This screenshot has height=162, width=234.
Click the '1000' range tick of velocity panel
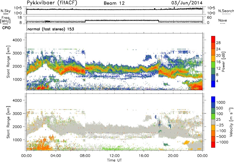point(17,140)
